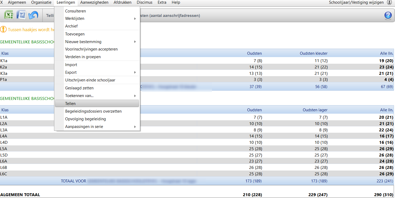Click 11 (12) Oudsten kleuter cell

tap(321, 61)
